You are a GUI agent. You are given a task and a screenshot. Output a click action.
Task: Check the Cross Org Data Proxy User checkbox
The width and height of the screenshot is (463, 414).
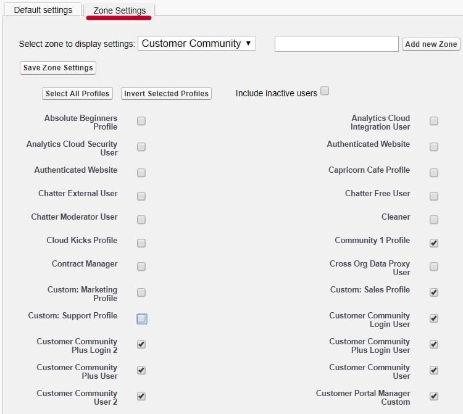coord(434,267)
